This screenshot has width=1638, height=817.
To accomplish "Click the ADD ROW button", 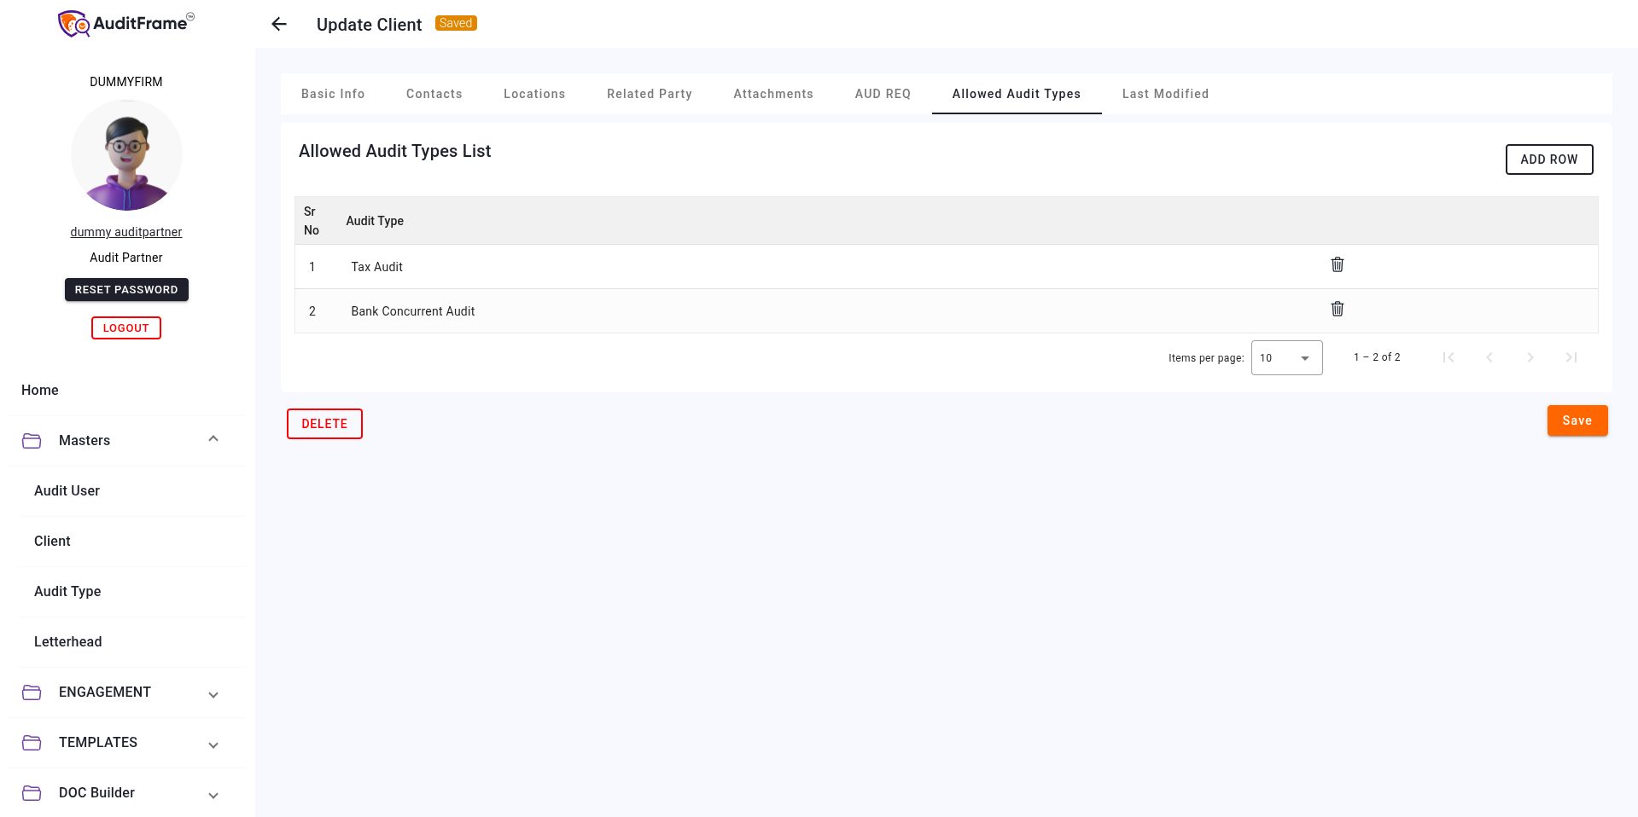I will click(1548, 159).
